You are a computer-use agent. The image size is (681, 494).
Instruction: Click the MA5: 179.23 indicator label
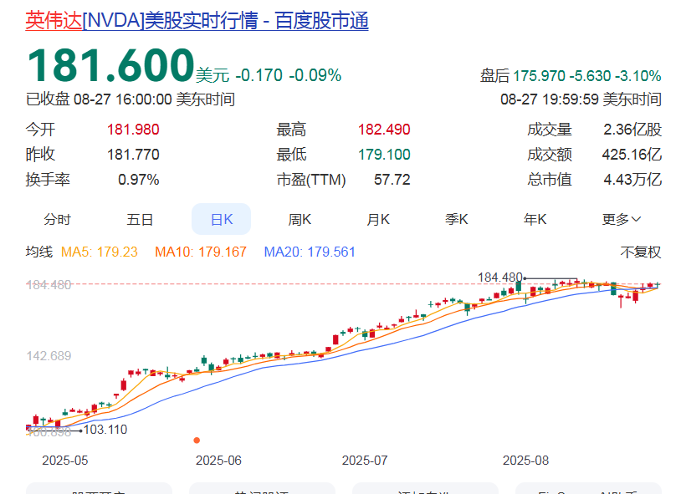pos(99,252)
